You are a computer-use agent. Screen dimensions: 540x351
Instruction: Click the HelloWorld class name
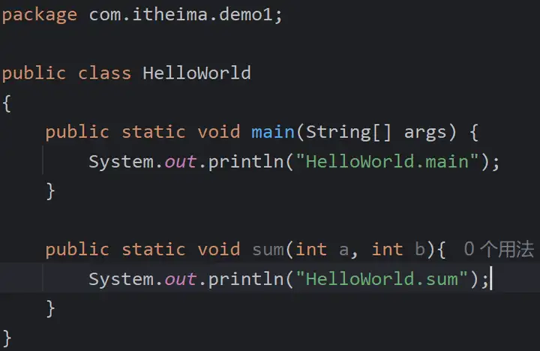pos(196,73)
